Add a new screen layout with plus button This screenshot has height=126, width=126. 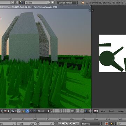tap(13, 2)
